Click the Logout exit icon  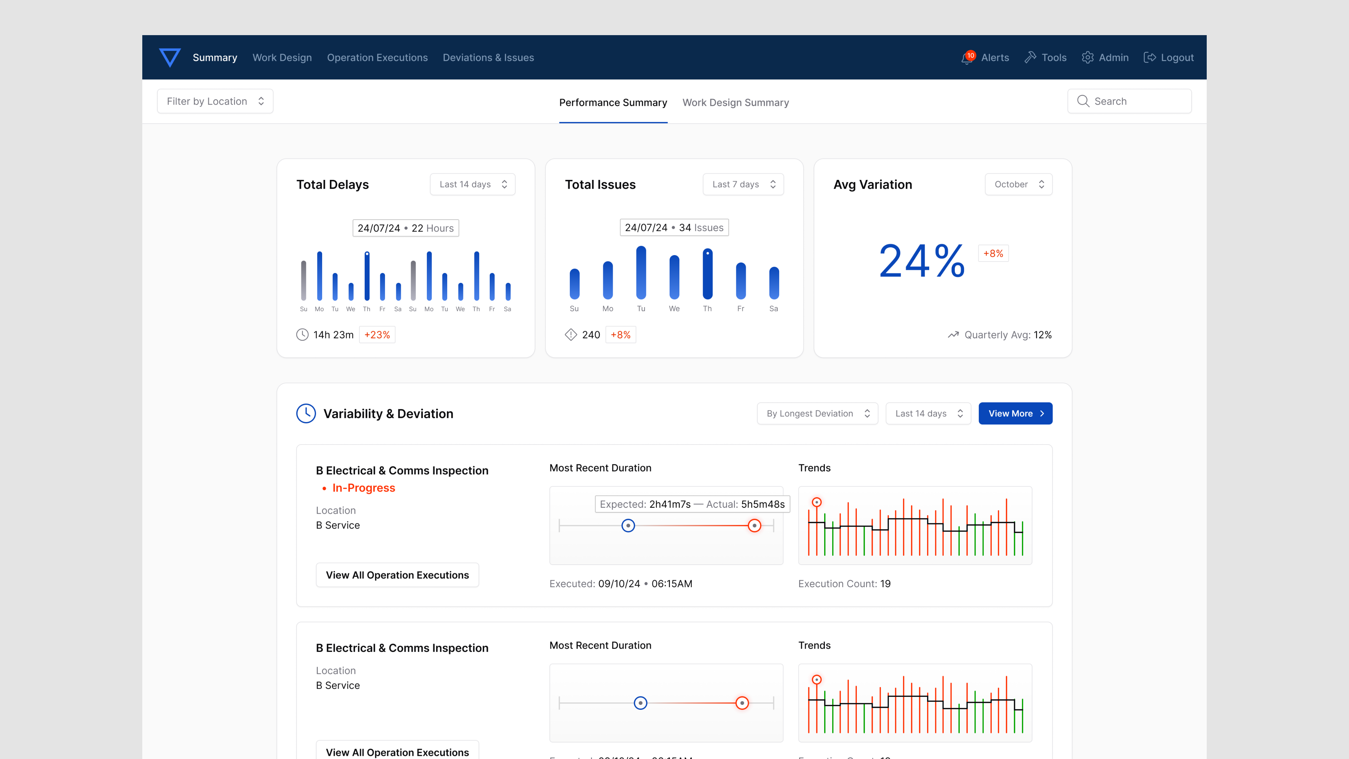point(1149,58)
